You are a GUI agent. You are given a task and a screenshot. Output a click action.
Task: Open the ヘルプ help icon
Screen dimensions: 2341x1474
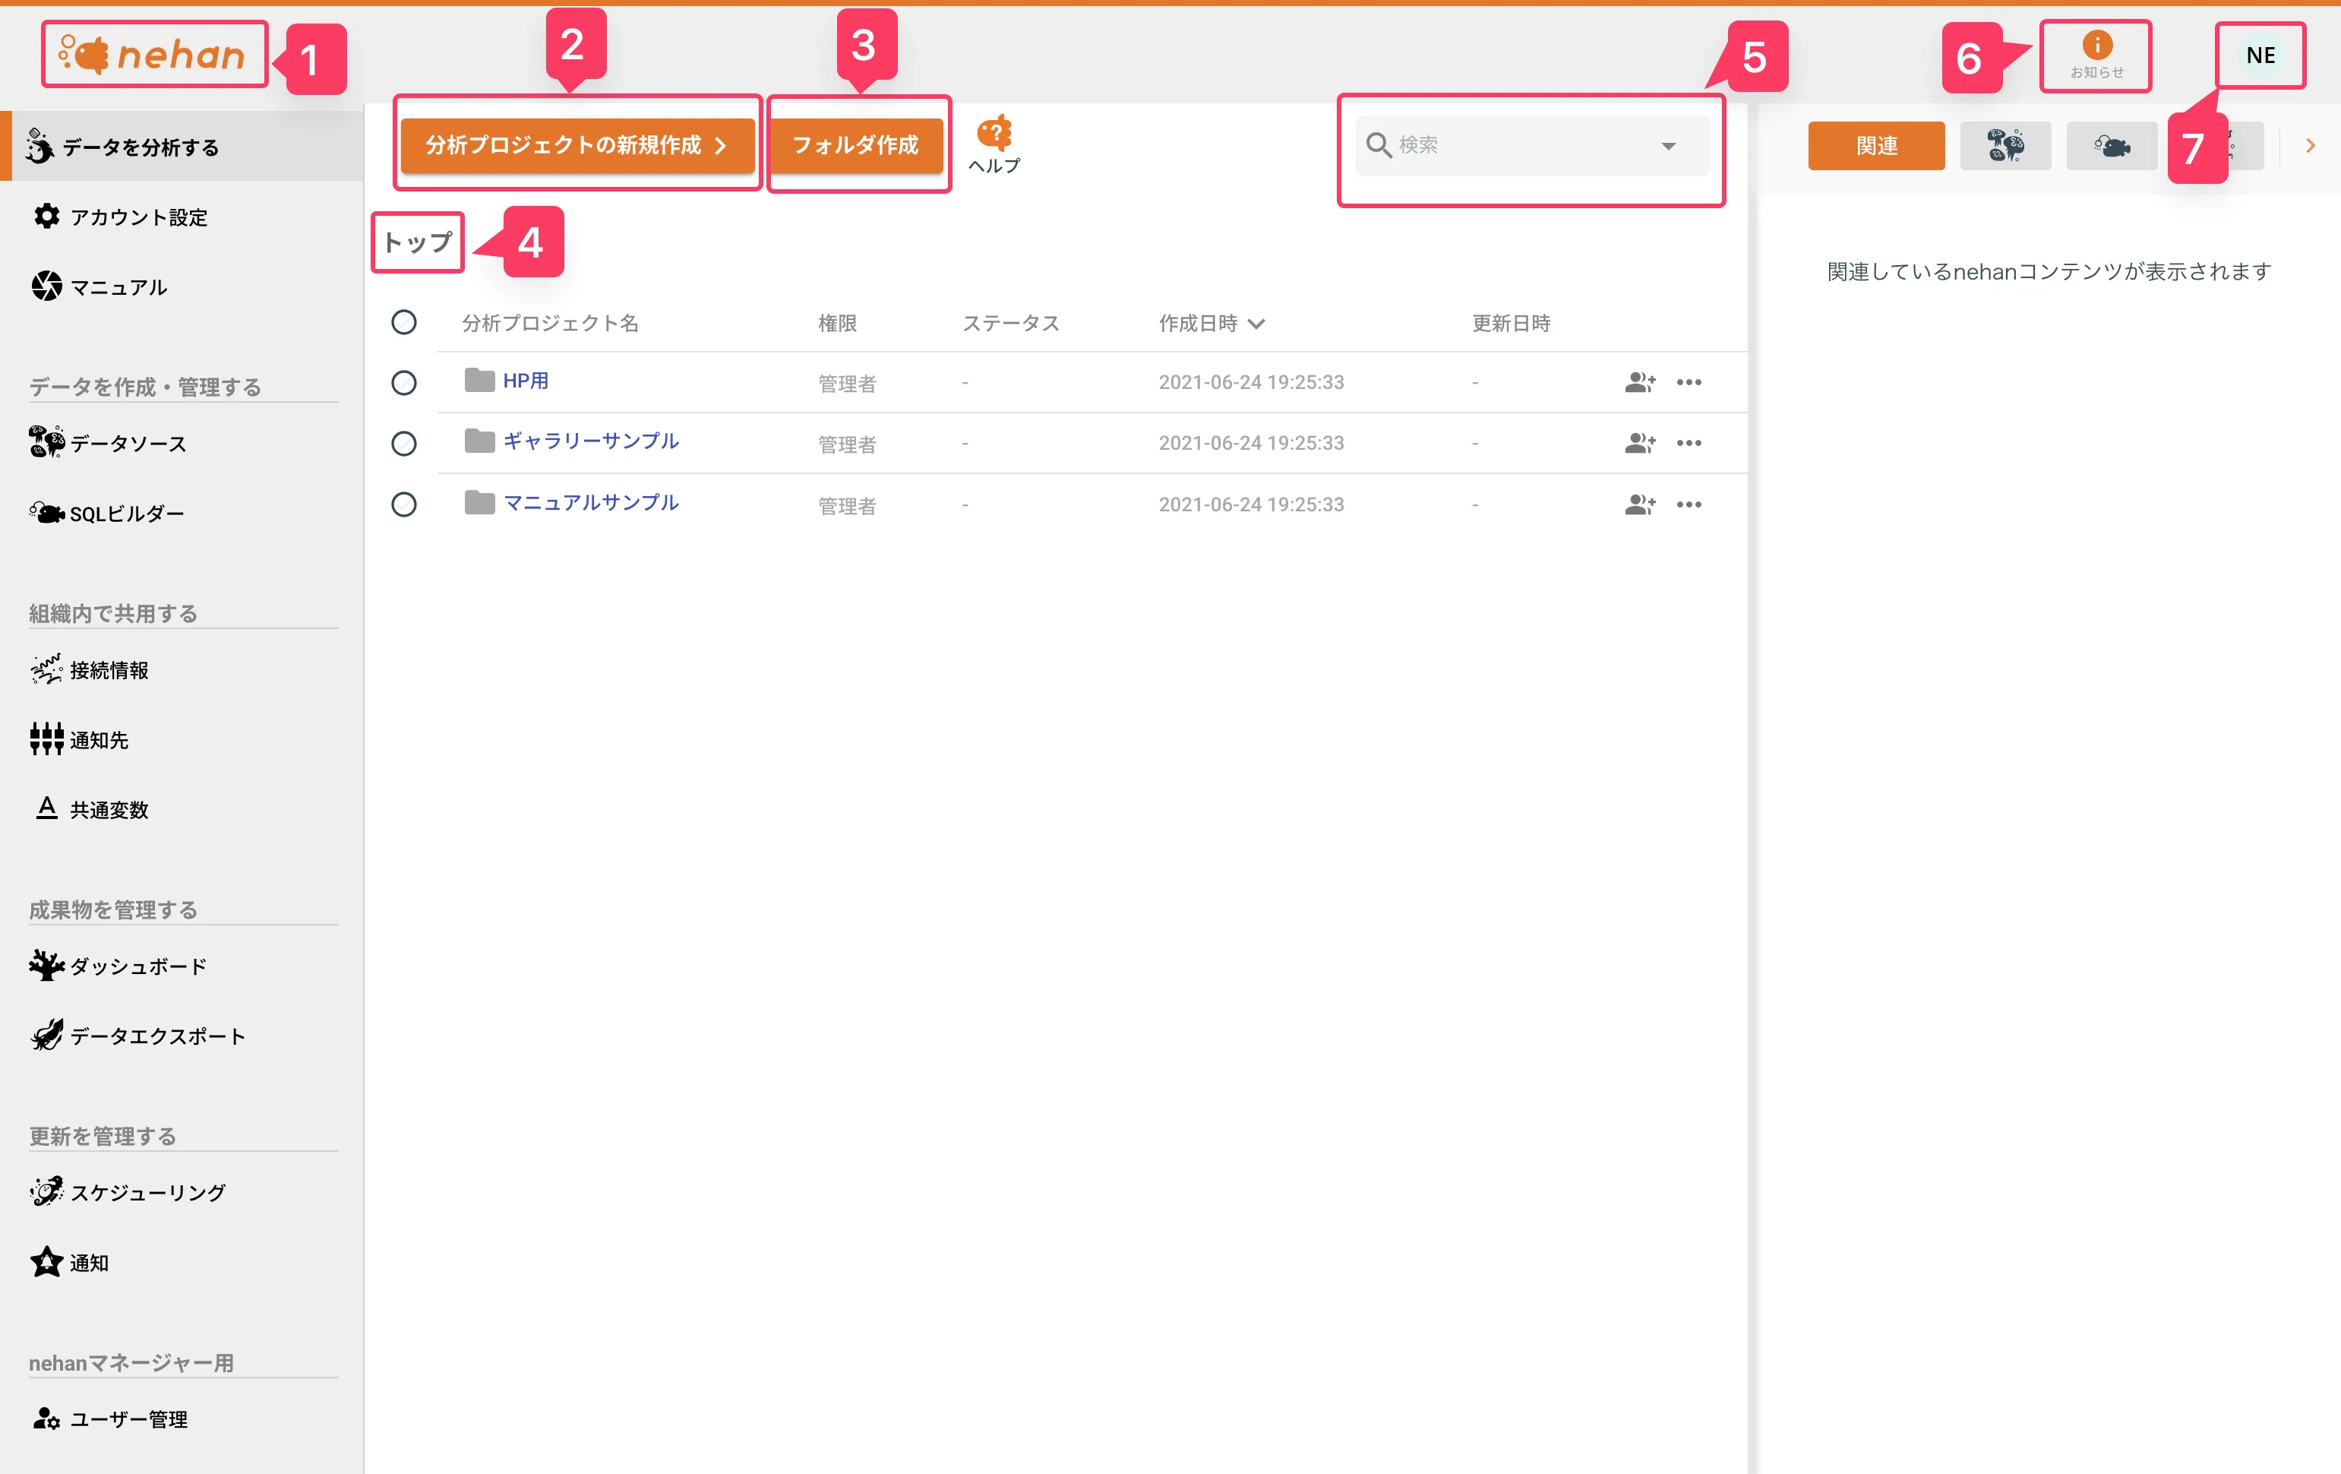(994, 144)
